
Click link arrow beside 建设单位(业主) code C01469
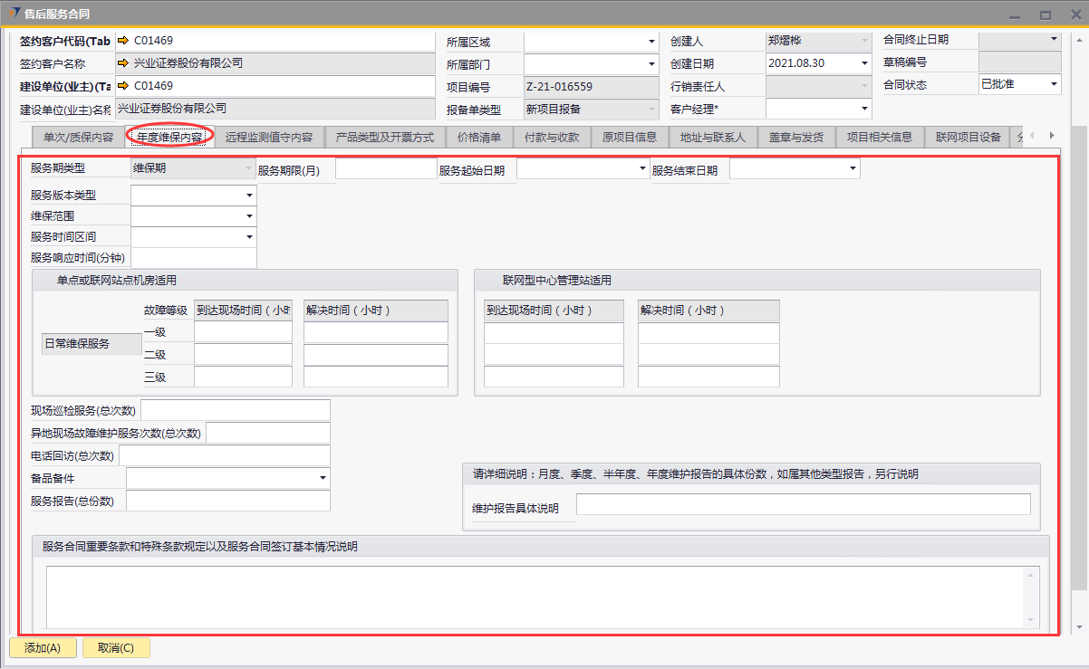(x=124, y=86)
